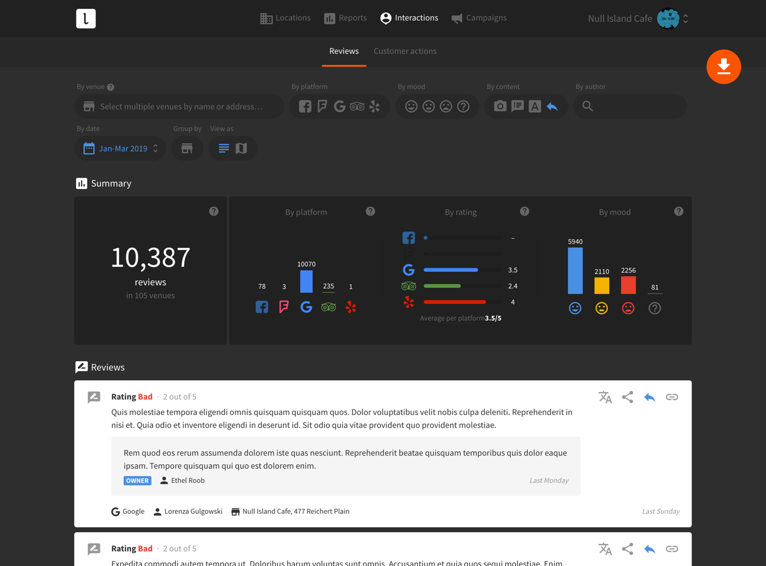This screenshot has height=566, width=766.
Task: Switch to Customer actions tab
Action: [x=405, y=51]
